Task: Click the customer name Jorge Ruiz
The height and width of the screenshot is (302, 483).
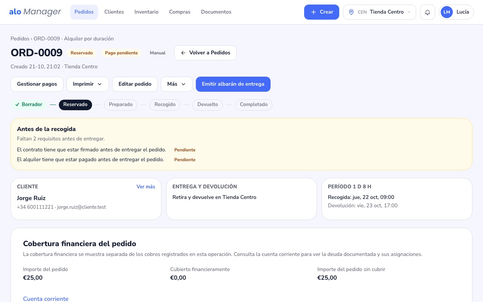Action: pyautogui.click(x=31, y=198)
